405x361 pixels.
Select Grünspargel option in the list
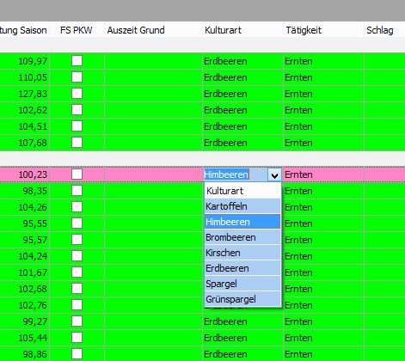click(242, 299)
